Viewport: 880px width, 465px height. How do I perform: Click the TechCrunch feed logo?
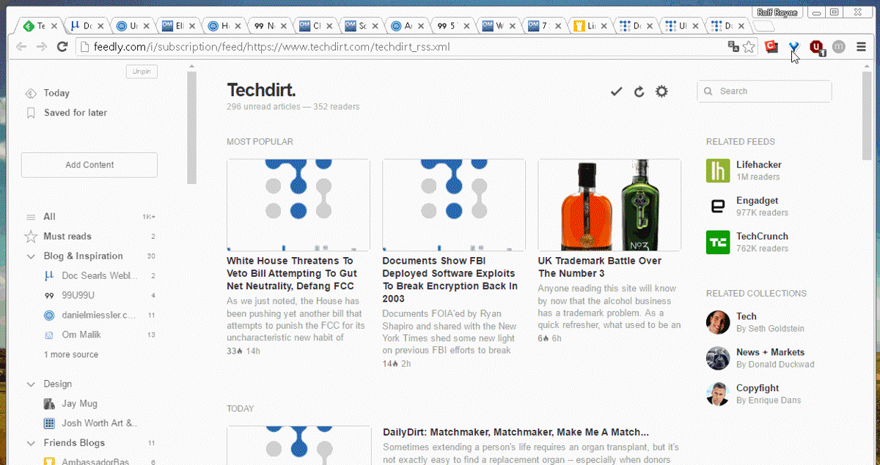point(717,242)
